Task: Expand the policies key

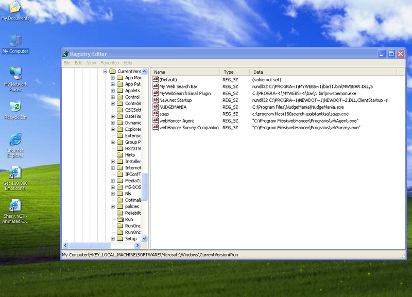Action: [x=113, y=206]
